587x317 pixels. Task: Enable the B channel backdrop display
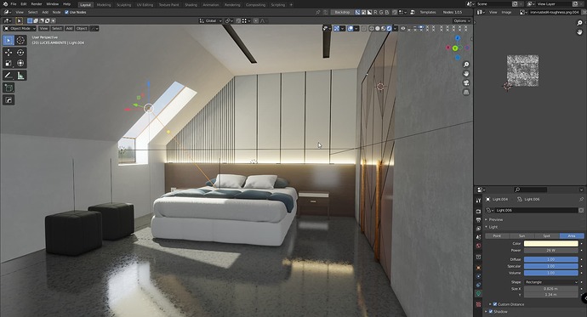pyautogui.click(x=387, y=13)
